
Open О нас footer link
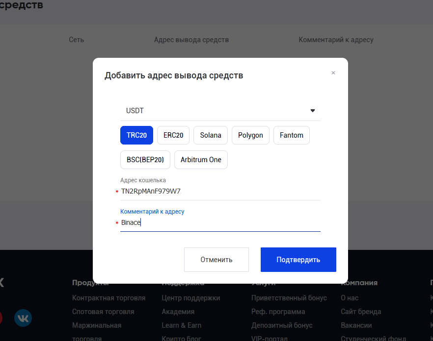click(x=350, y=298)
